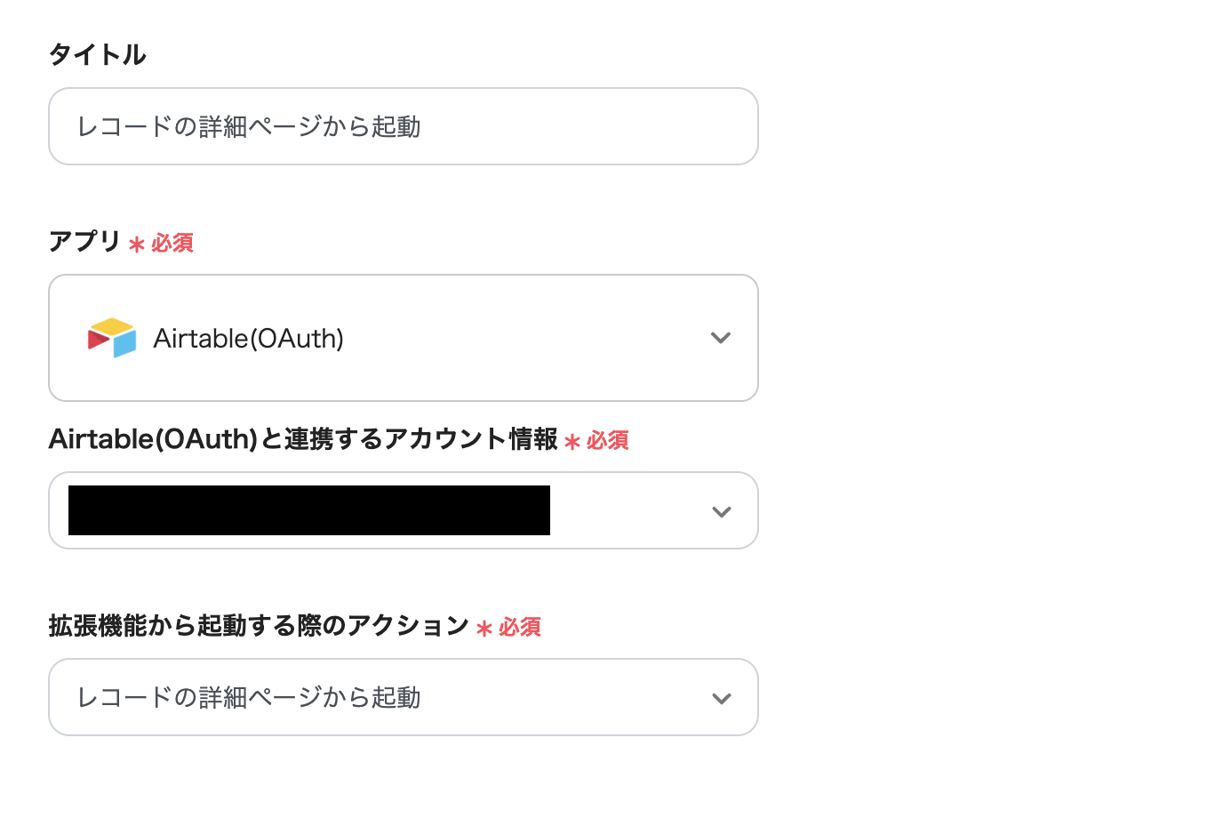Screen dimensions: 1223x818
Task: Click the アプリ label
Action: (x=84, y=241)
